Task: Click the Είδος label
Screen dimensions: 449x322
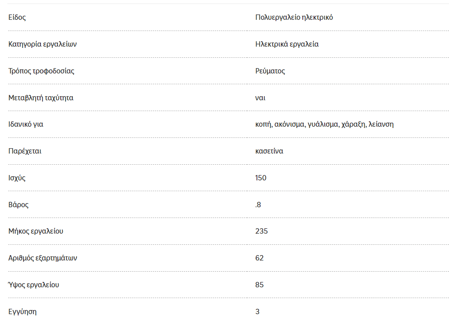Action: (x=17, y=17)
